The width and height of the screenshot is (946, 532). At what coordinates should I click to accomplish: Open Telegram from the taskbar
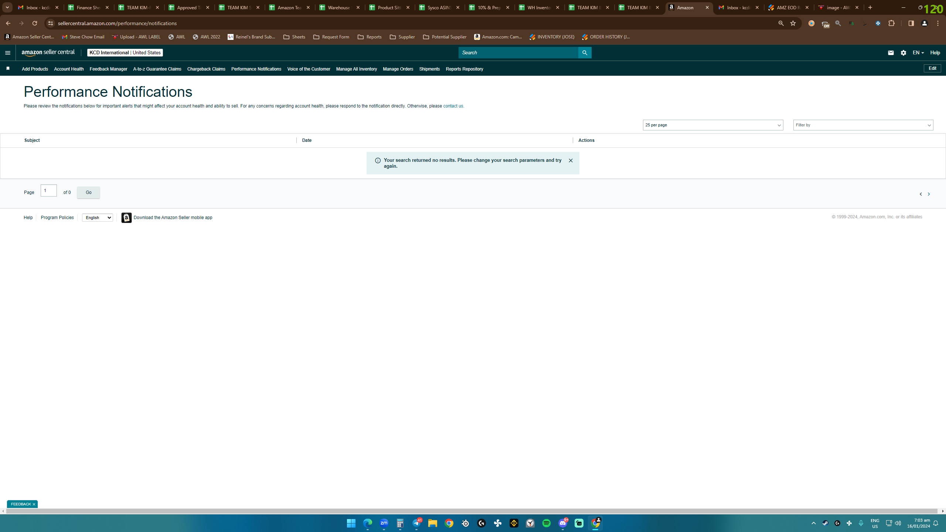point(416,523)
